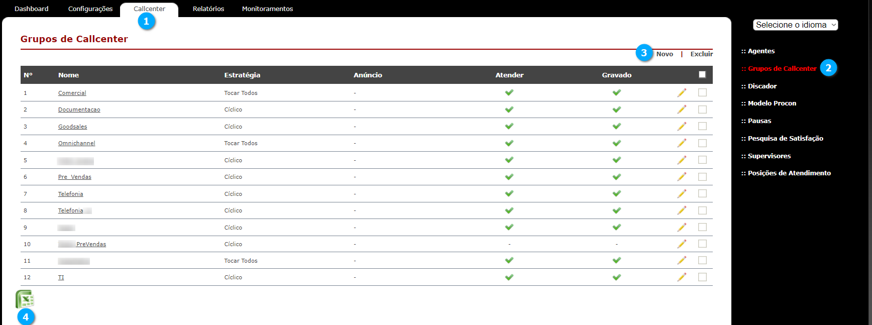Click the pencil icon in row 7, Telefonia
This screenshot has height=325, width=872.
click(682, 193)
